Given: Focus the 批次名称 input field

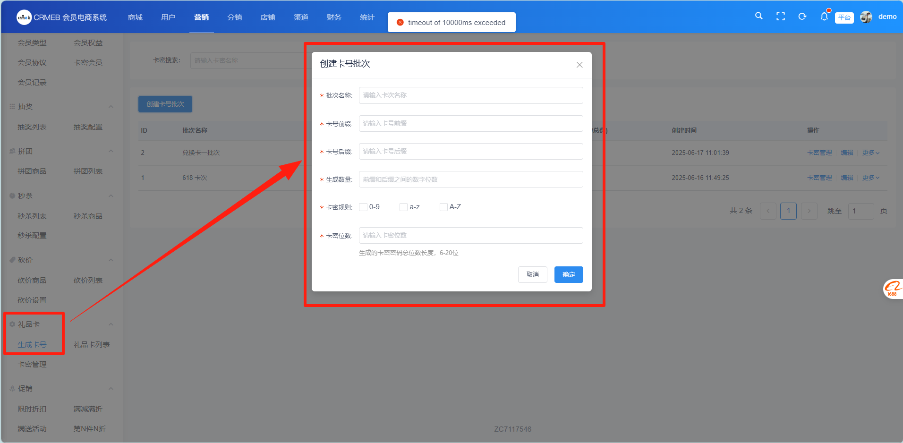Looking at the screenshot, I should pos(471,95).
